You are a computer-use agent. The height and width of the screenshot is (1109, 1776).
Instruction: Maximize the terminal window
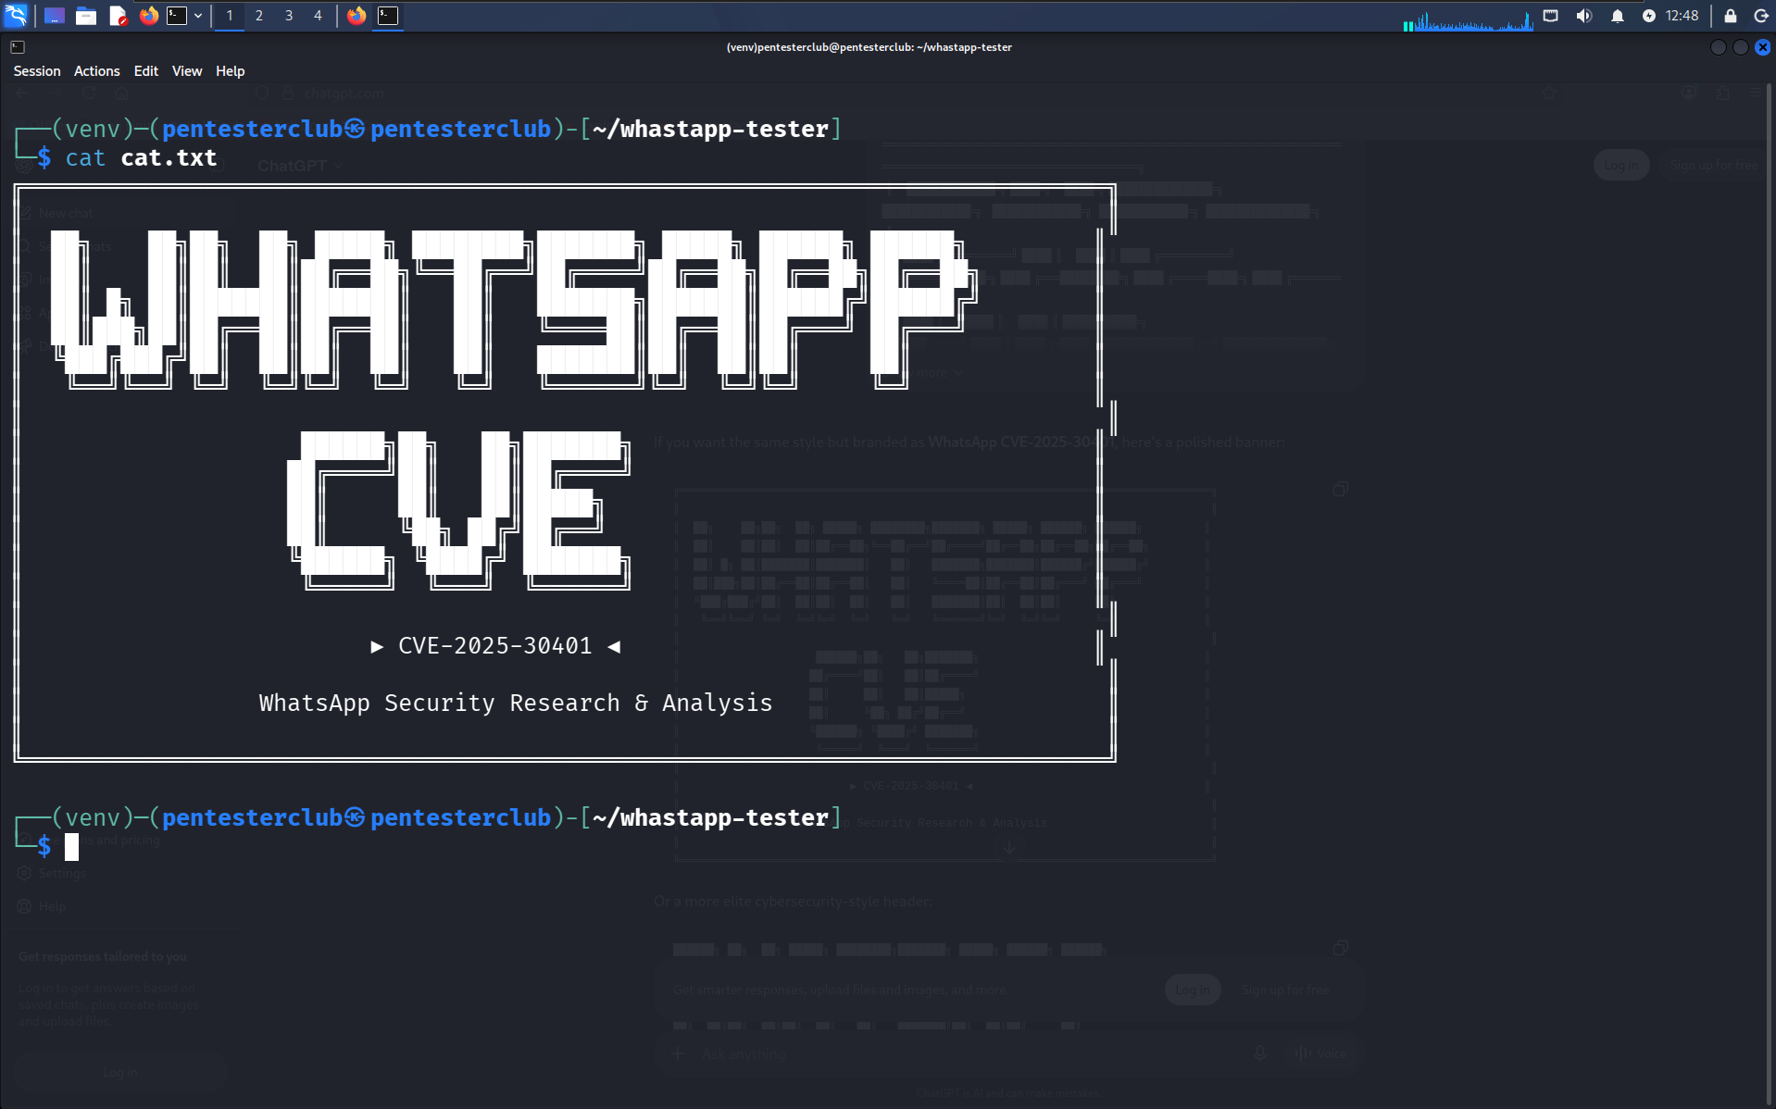(x=1741, y=47)
